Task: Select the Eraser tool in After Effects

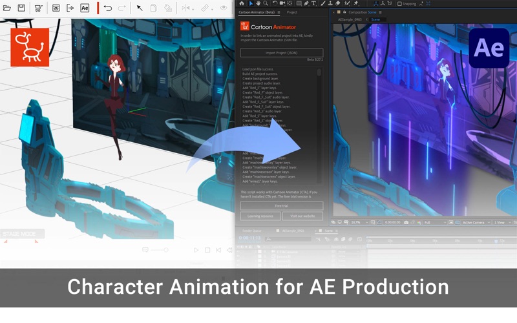Action: click(x=337, y=3)
